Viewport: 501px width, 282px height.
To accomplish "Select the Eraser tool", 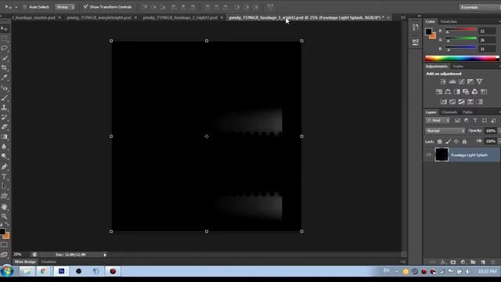I will pyautogui.click(x=4, y=127).
